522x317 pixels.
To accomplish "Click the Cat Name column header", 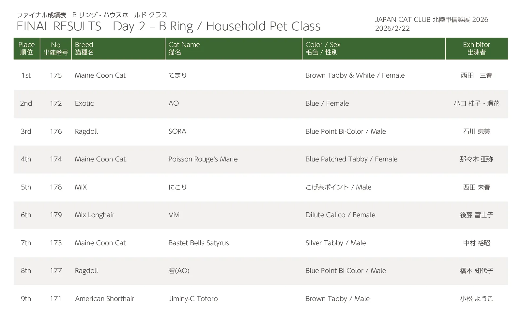I will pos(184,48).
